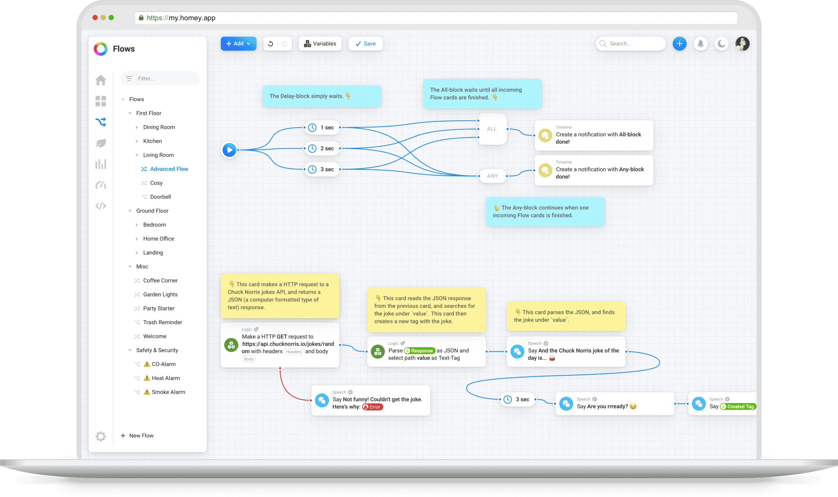Select the yellow HTTP request note card
This screenshot has width=838, height=497.
point(280,296)
